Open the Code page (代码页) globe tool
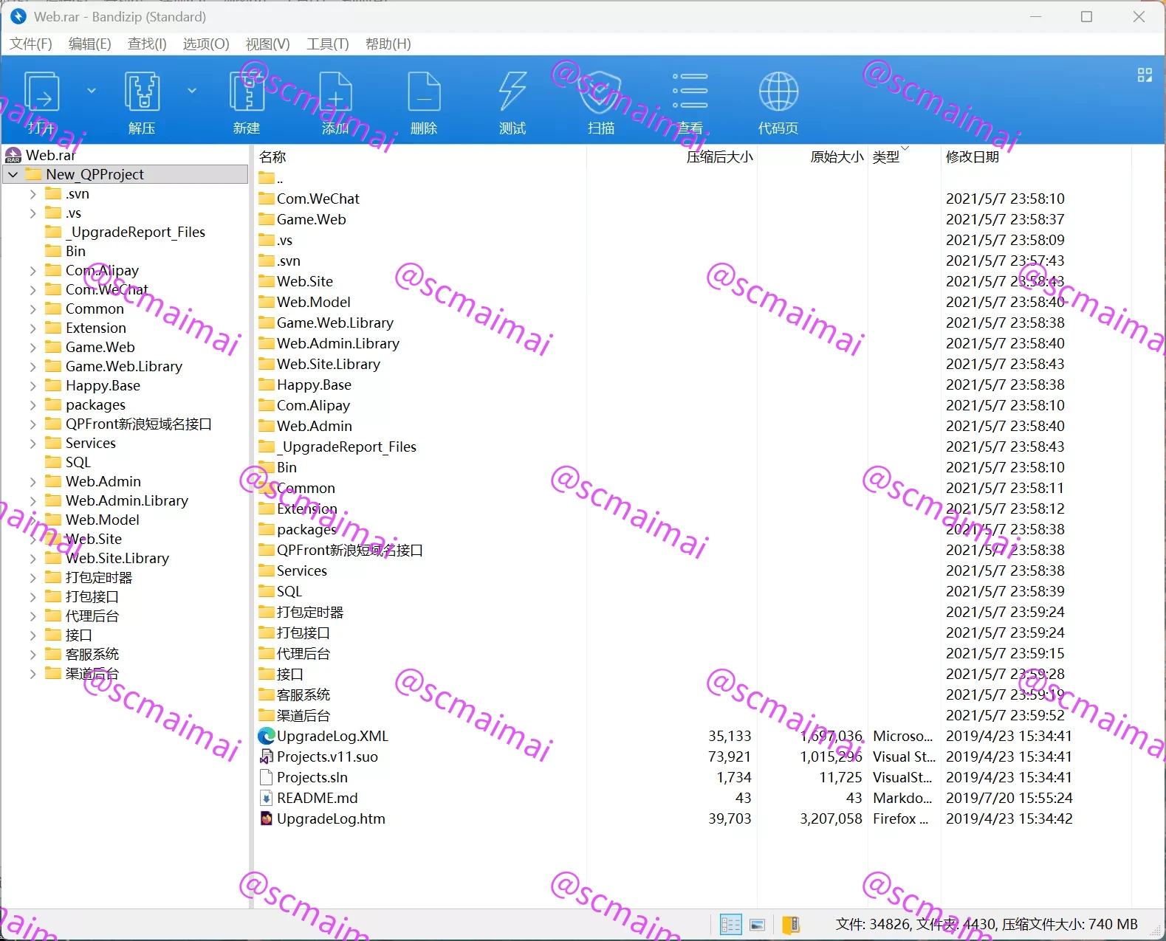The height and width of the screenshot is (941, 1166). coord(778,92)
